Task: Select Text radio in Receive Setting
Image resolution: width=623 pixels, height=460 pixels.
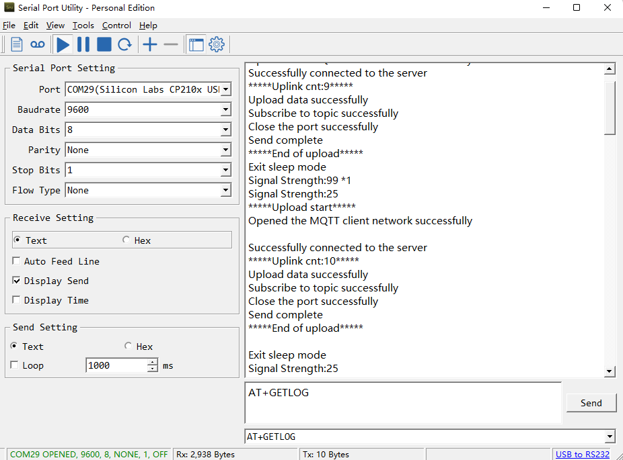Action: point(17,240)
